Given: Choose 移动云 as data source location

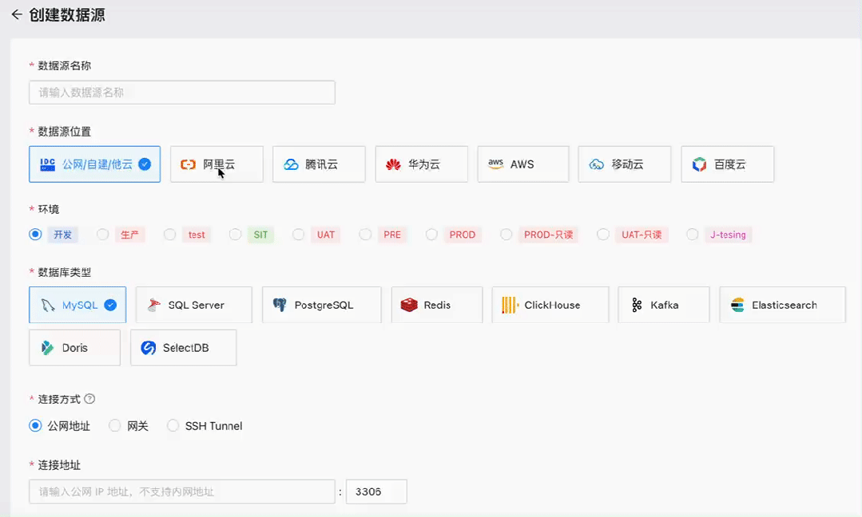Looking at the screenshot, I should coord(625,164).
